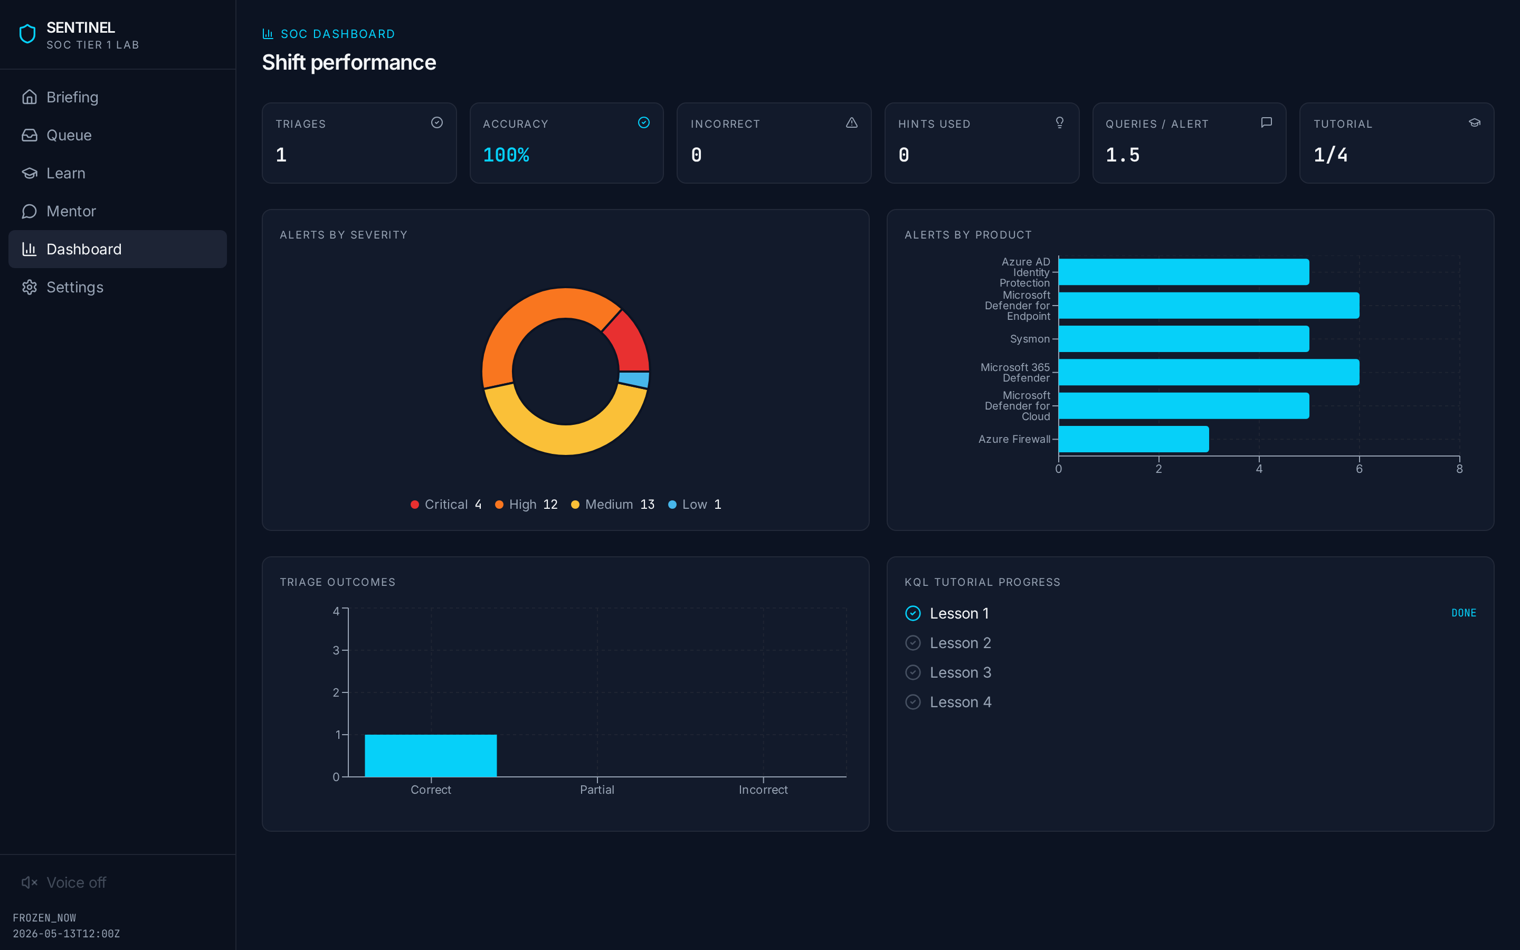Open Settings from the sidebar
1520x950 pixels.
118,287
